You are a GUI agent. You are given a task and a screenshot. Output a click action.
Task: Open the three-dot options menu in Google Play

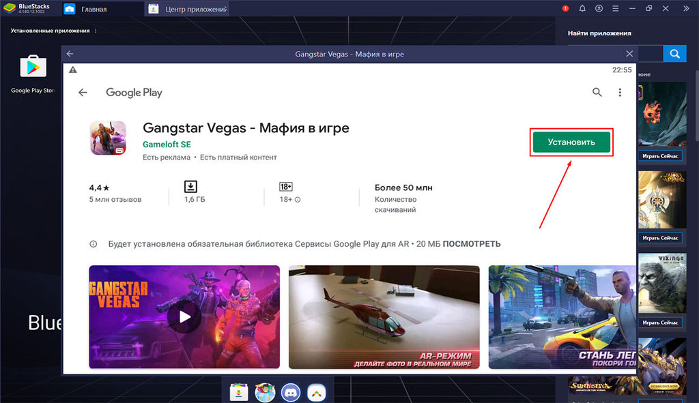point(620,92)
